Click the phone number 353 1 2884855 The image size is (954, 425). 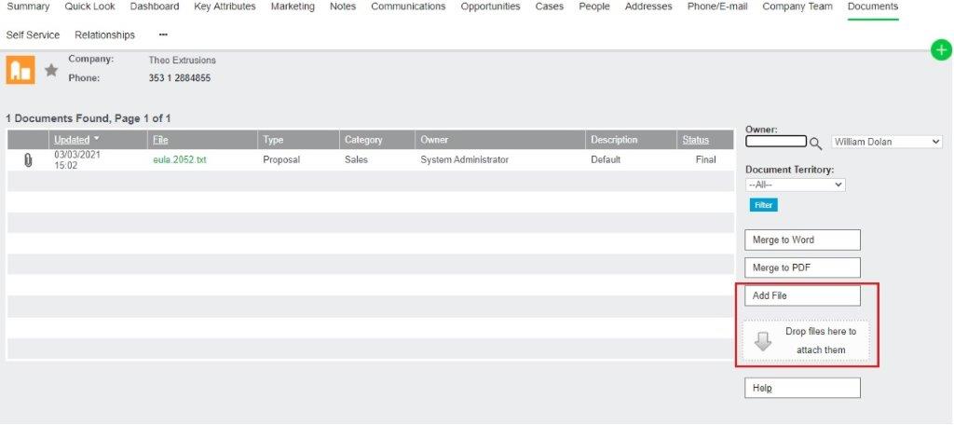[180, 78]
